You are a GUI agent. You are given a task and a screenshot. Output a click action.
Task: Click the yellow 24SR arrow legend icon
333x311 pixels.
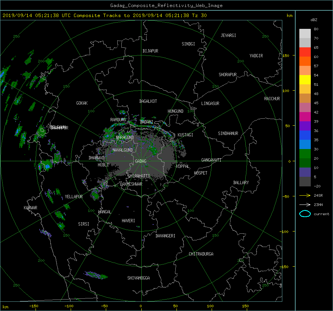coord(305,196)
